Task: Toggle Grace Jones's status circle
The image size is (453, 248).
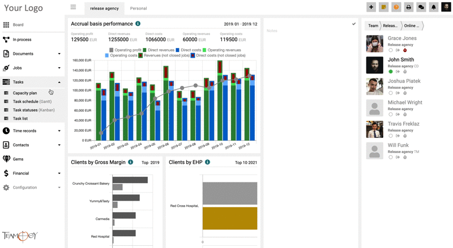Action: tap(391, 50)
